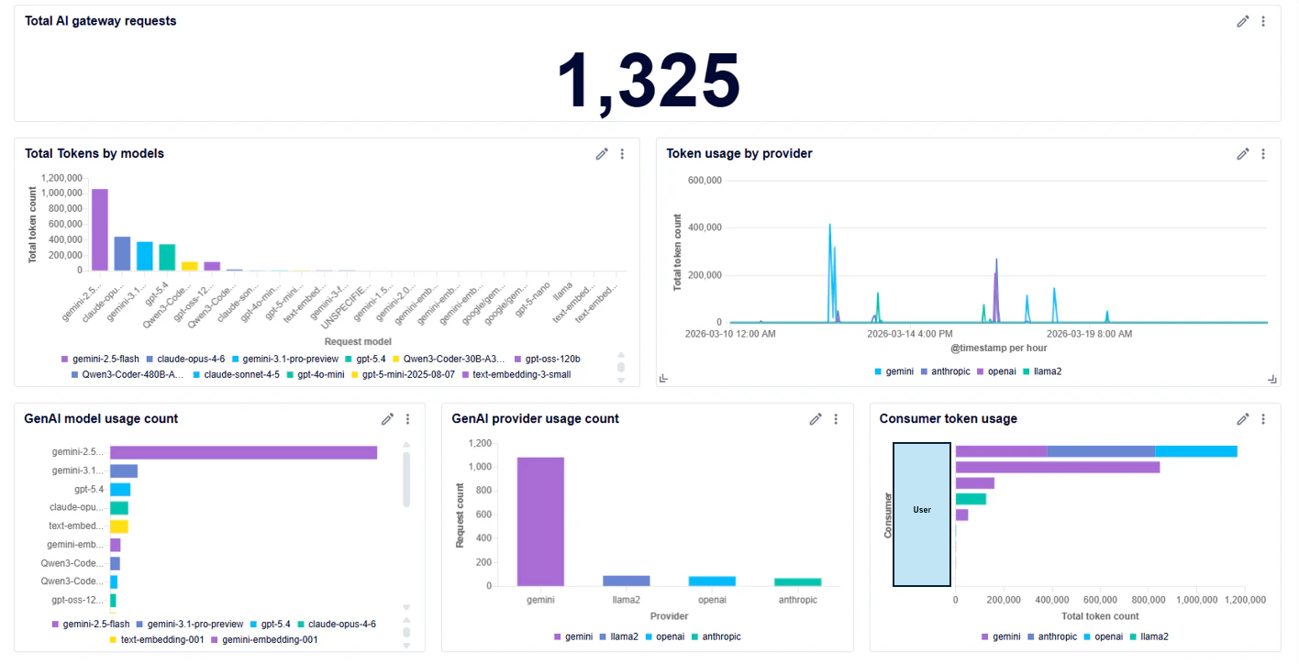Open panel options for GenAI model usage count
The width and height of the screenshot is (1299, 664).
click(x=408, y=419)
